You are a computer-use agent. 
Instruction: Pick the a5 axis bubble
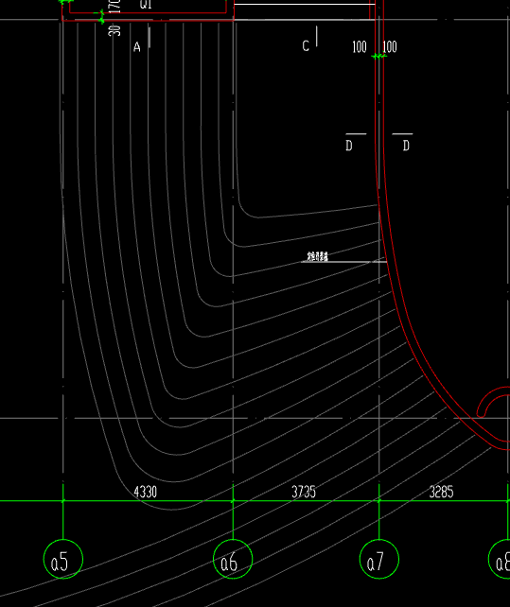[63, 559]
